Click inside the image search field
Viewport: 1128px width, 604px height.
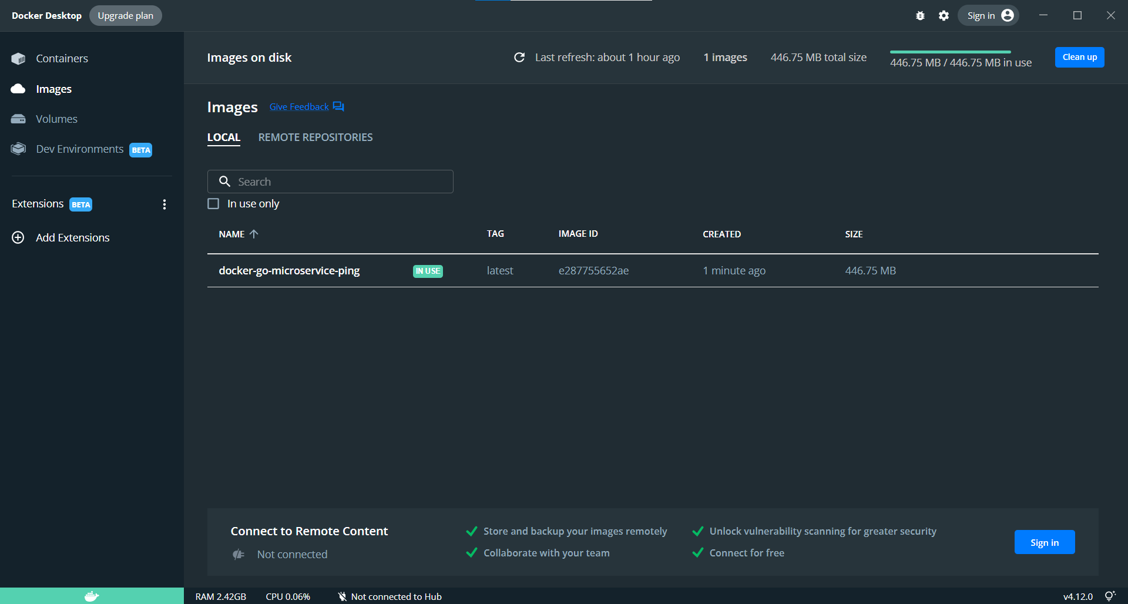330,181
